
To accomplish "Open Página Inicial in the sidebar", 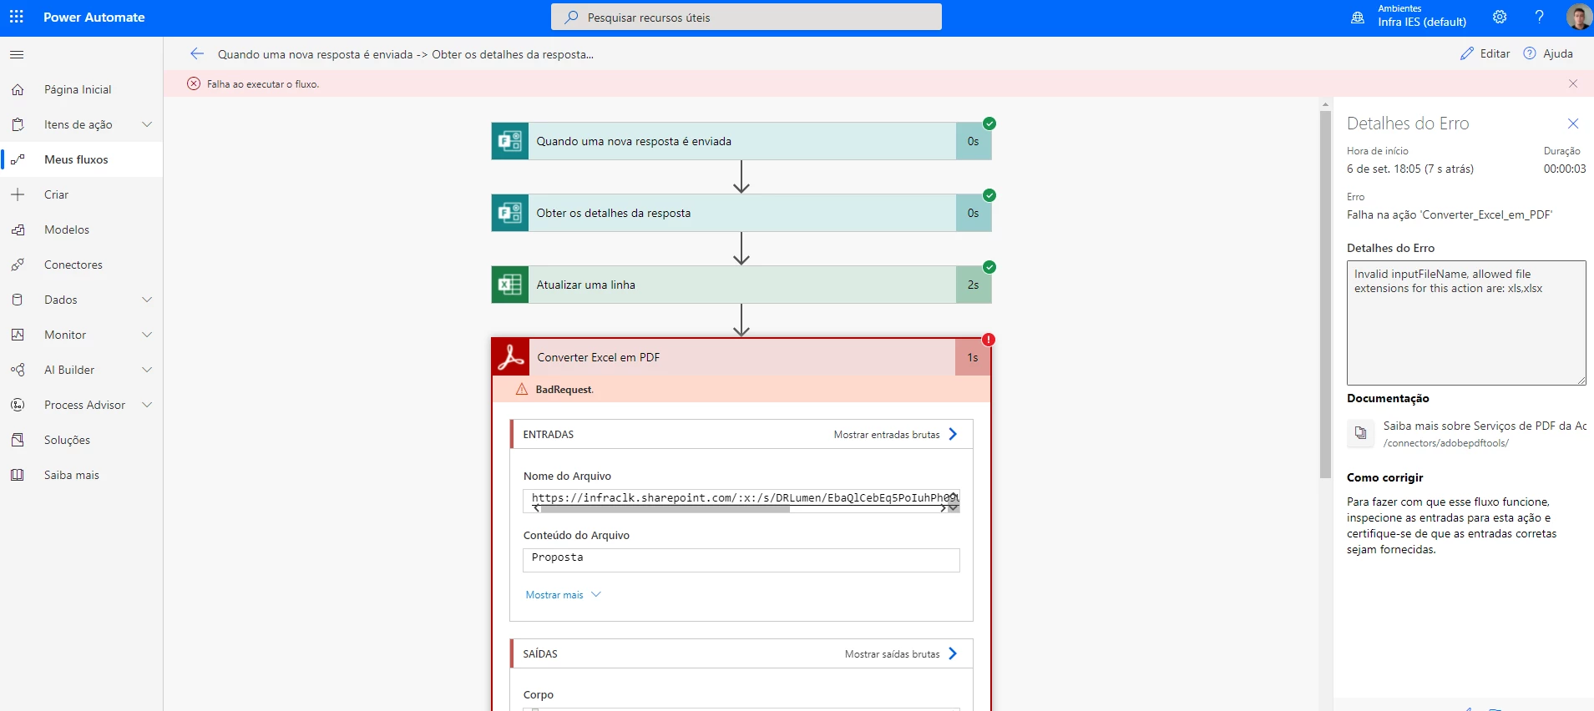I will point(82,89).
